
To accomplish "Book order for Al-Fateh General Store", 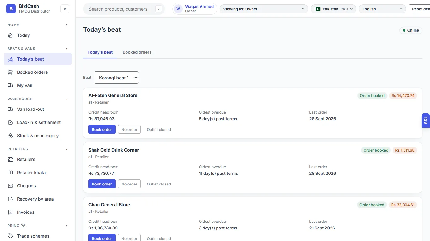I will coord(102,130).
